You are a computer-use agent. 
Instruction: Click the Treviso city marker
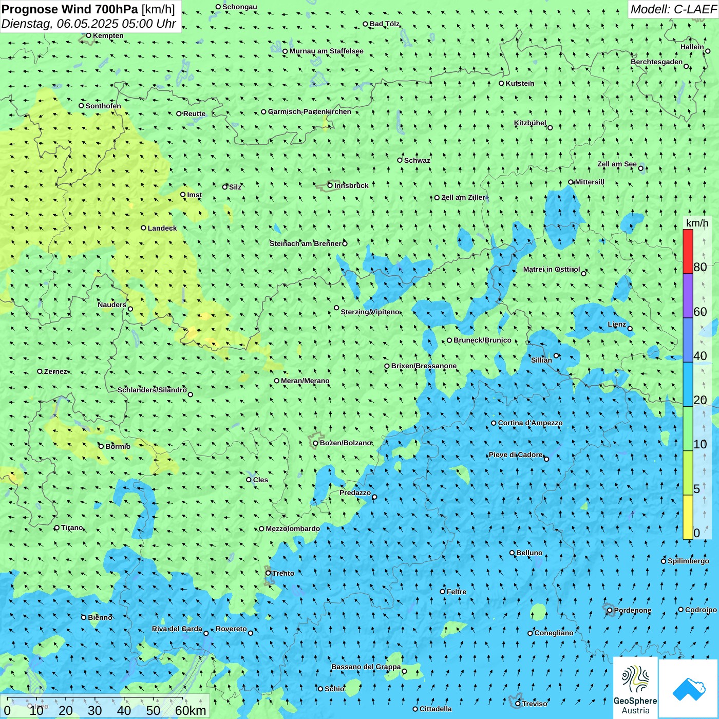coord(518,704)
